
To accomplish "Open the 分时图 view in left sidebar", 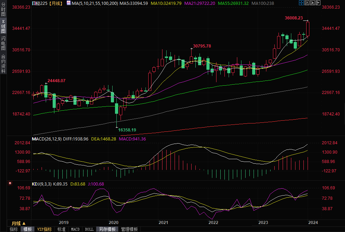I will point(3,10).
